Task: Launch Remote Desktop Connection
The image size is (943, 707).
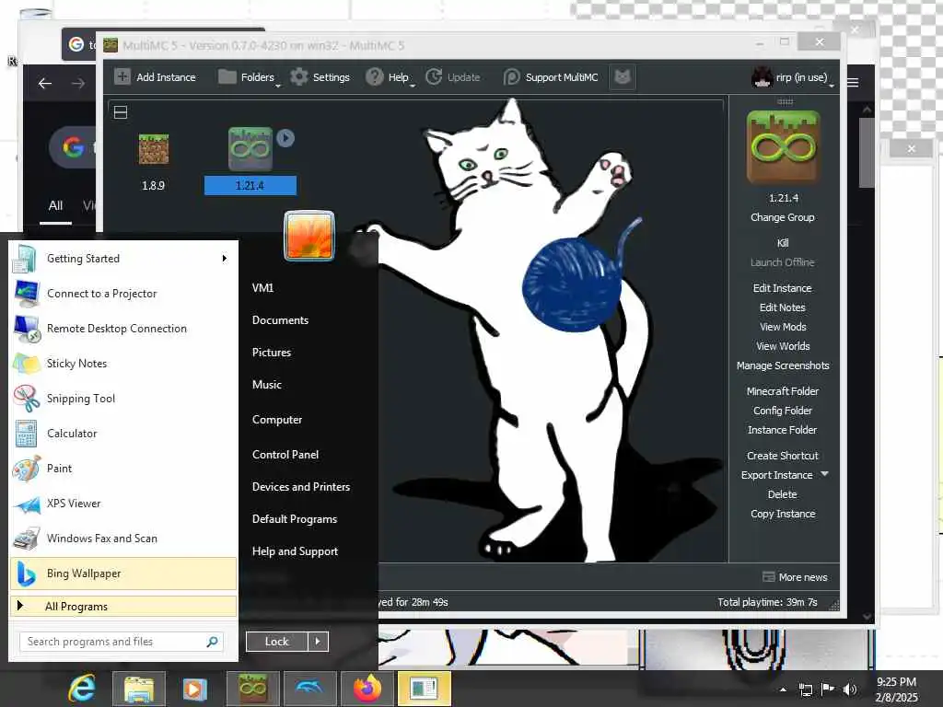Action: pos(123,329)
